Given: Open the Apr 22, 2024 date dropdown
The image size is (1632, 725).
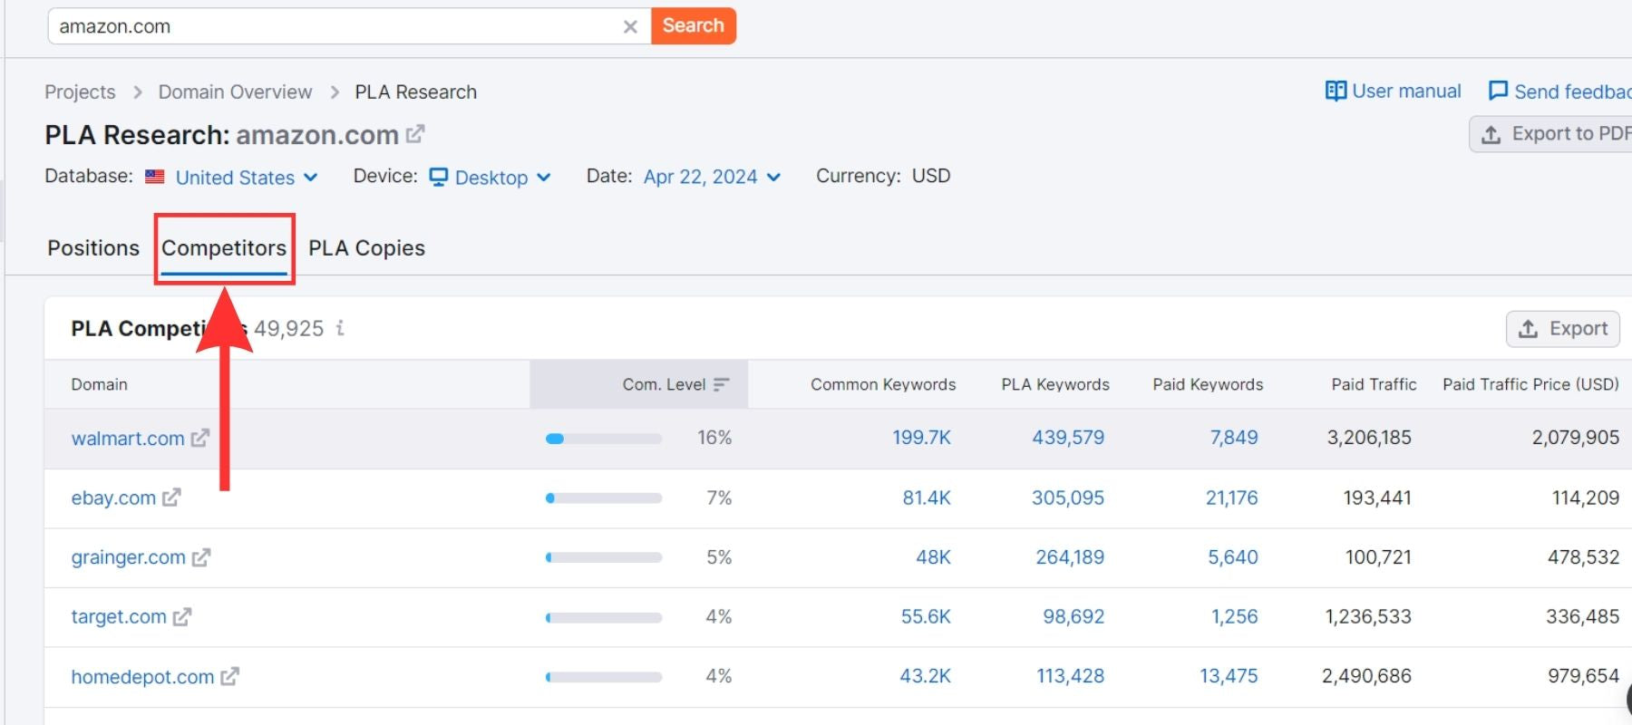Looking at the screenshot, I should tap(712, 177).
